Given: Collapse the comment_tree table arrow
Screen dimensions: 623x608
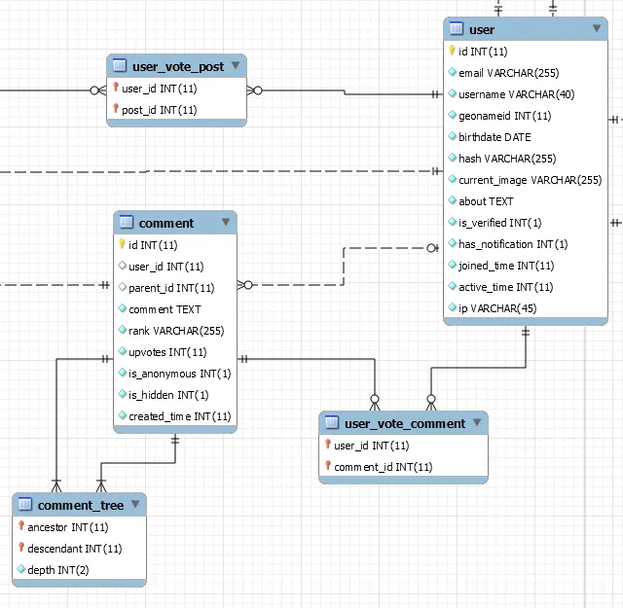Looking at the screenshot, I should tap(135, 504).
